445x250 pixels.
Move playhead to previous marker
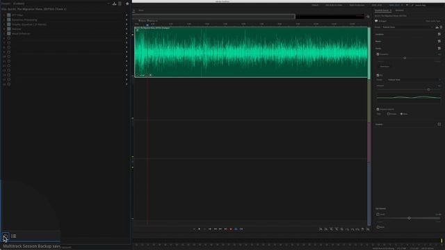[210, 229]
